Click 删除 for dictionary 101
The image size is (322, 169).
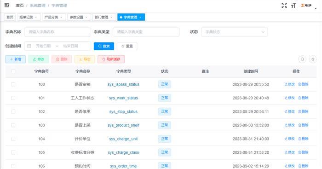tap(303, 98)
